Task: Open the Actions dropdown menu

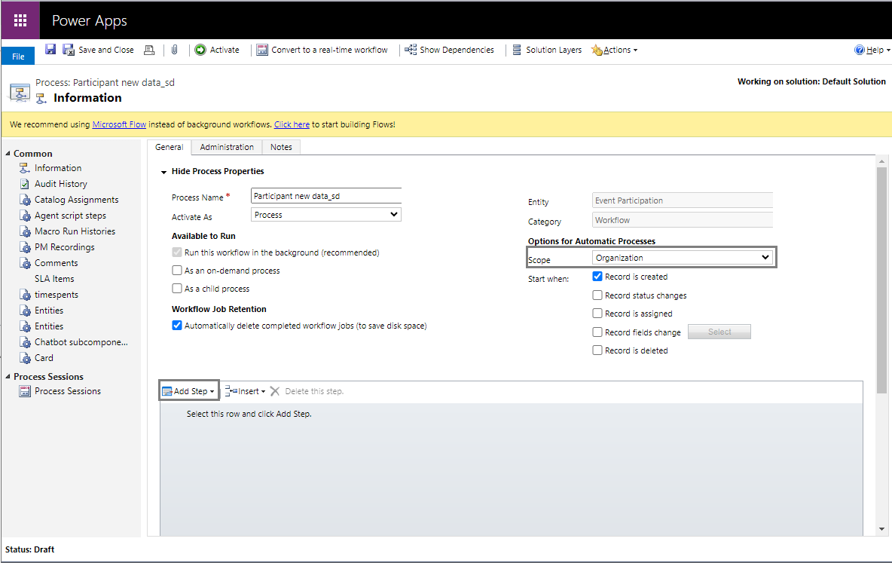Action: (x=615, y=50)
